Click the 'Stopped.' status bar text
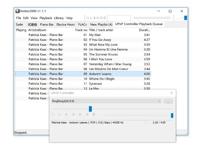The width and height of the screenshot is (201, 150). [21, 132]
